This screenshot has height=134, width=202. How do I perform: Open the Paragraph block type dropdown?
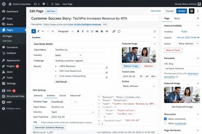pyautogui.click(x=66, y=31)
